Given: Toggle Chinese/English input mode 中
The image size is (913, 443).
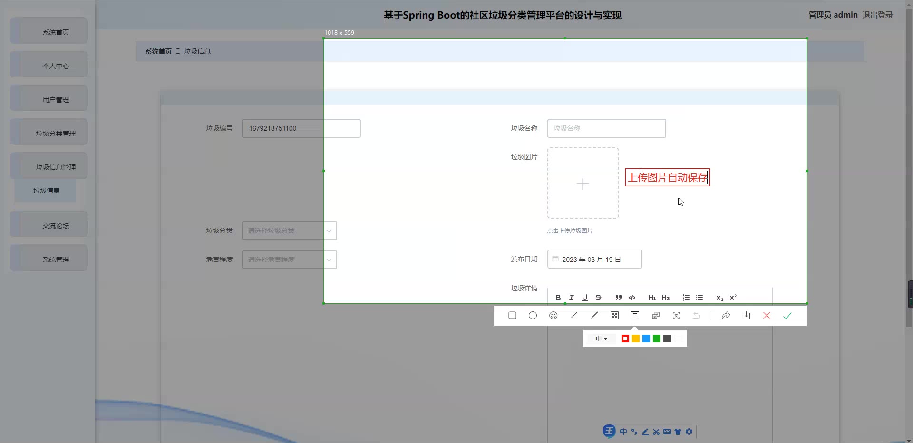Looking at the screenshot, I should click(623, 432).
